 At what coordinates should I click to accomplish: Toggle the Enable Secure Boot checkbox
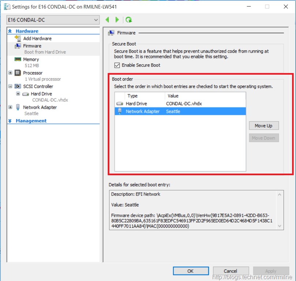pyautogui.click(x=117, y=65)
